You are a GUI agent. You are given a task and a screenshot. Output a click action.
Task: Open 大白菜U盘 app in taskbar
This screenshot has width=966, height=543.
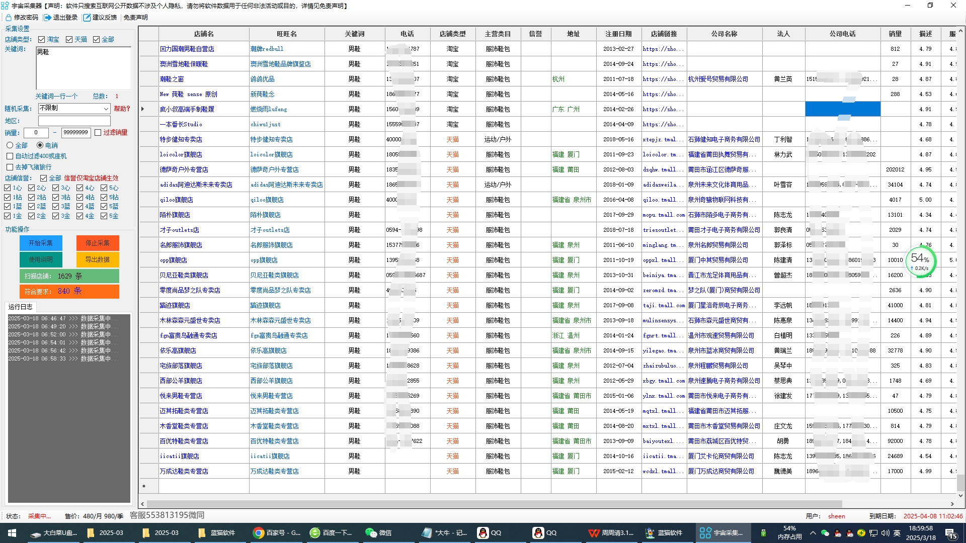(54, 533)
